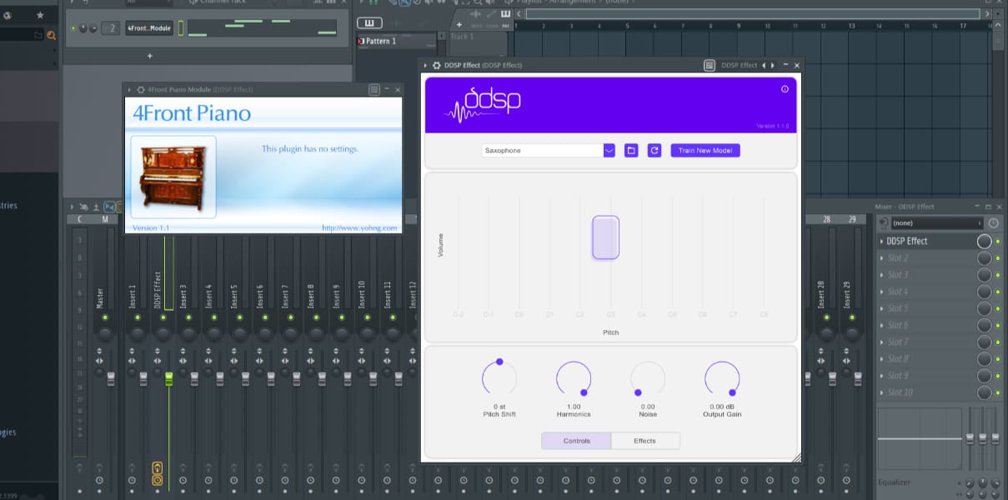Select the Slot 4 effect slot
This screenshot has width=1008, height=500.
[926, 292]
